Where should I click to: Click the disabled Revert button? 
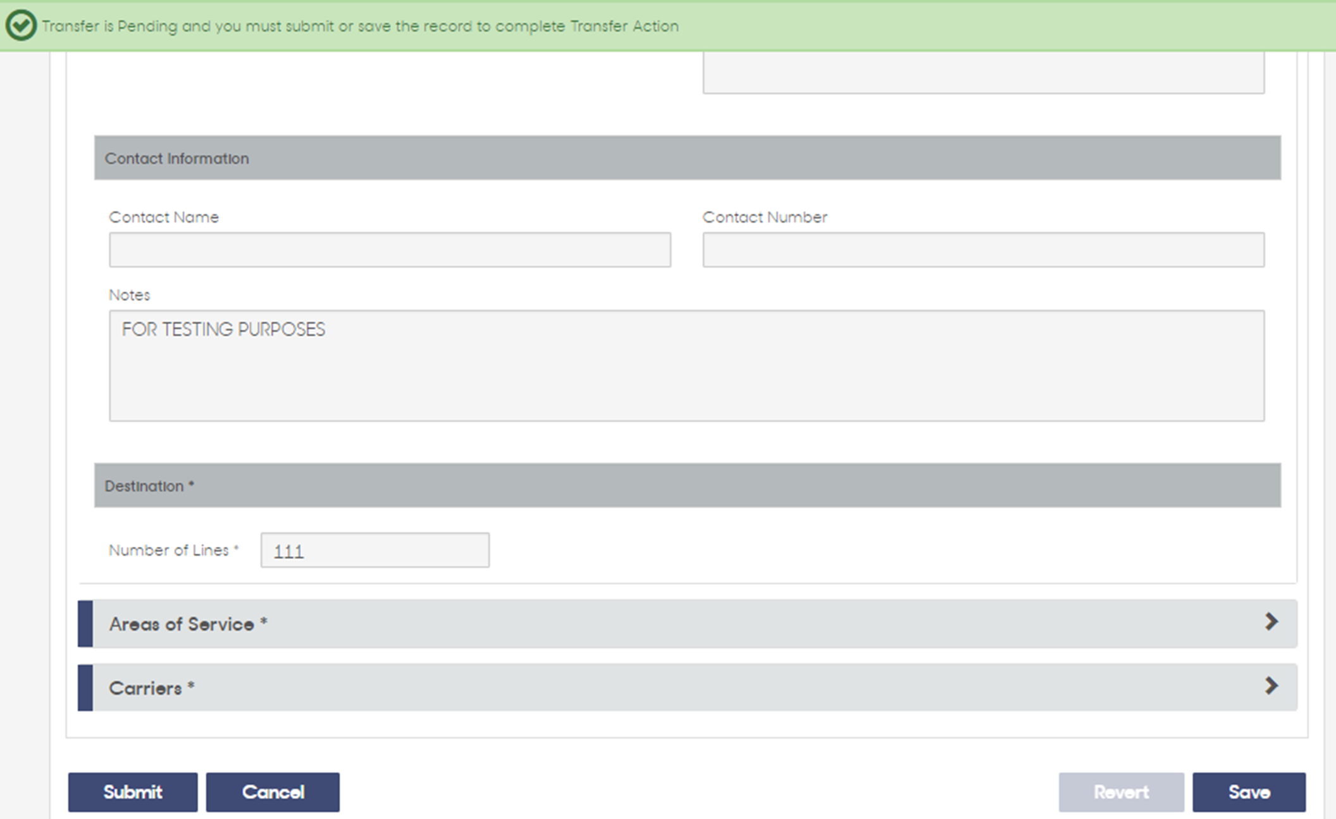1122,792
